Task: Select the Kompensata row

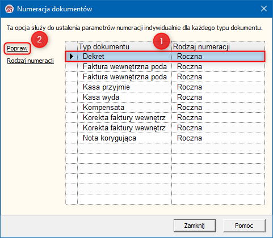Action: click(165, 107)
